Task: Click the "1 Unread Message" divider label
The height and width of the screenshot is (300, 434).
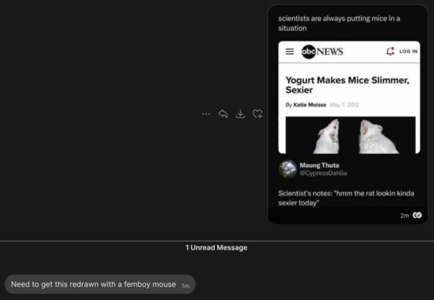Action: (217, 247)
